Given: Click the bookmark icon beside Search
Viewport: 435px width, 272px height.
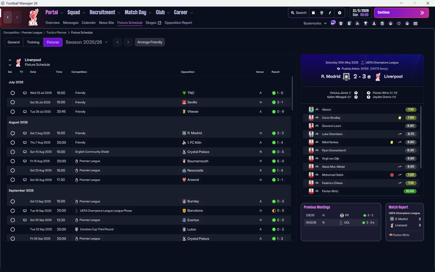Looking at the screenshot, I should coord(313,13).
